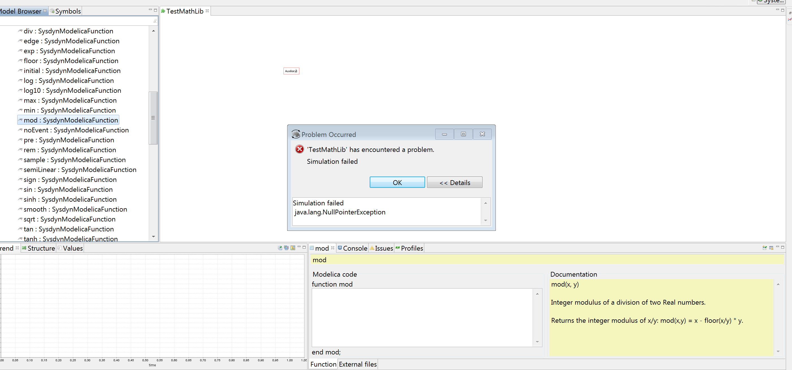This screenshot has width=792, height=370.
Task: Select the mod function in Model Browser
Action: [68, 120]
